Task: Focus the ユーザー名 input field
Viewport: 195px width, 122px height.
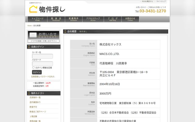Action: click(42, 56)
